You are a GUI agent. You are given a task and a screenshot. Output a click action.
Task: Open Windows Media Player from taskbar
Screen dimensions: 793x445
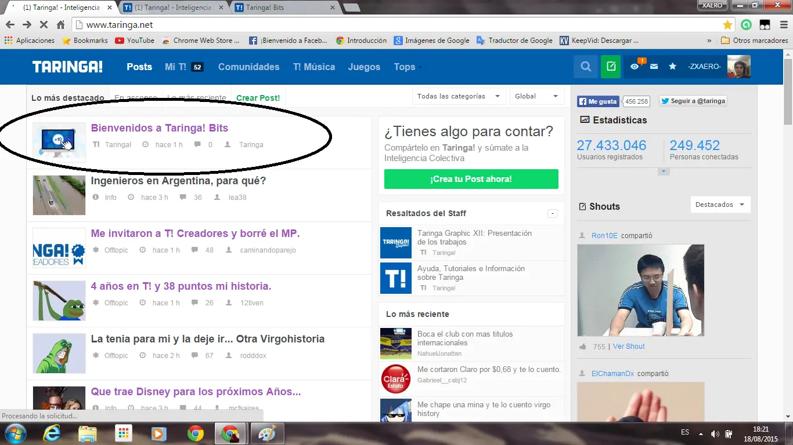[x=158, y=433]
